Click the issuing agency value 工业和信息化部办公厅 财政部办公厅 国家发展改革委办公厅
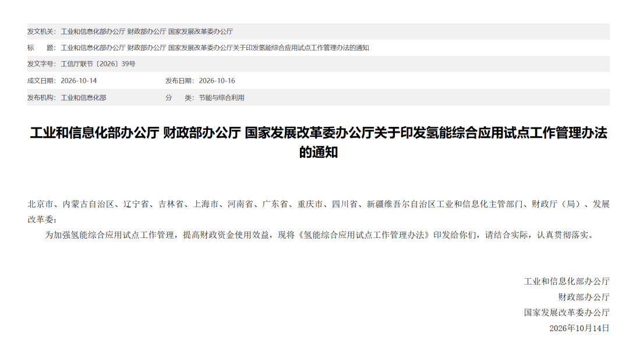This screenshot has height=348, width=629. 147,31
